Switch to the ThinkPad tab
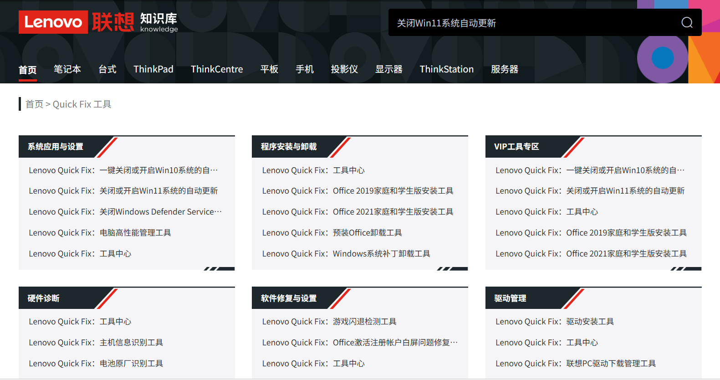The height and width of the screenshot is (380, 720). point(153,69)
